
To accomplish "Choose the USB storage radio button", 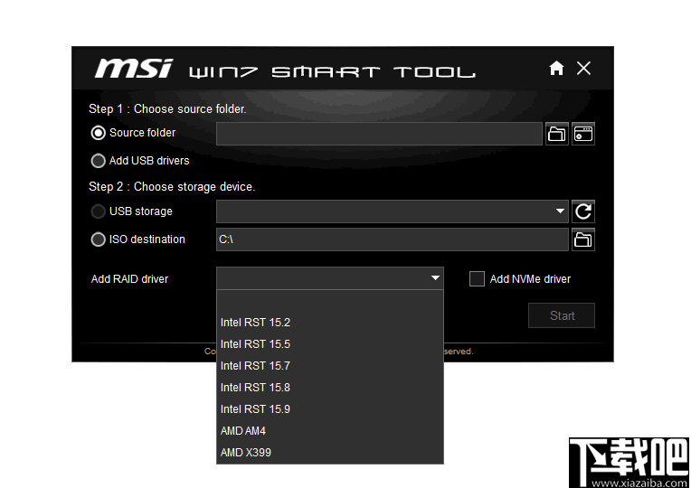I will (x=98, y=211).
